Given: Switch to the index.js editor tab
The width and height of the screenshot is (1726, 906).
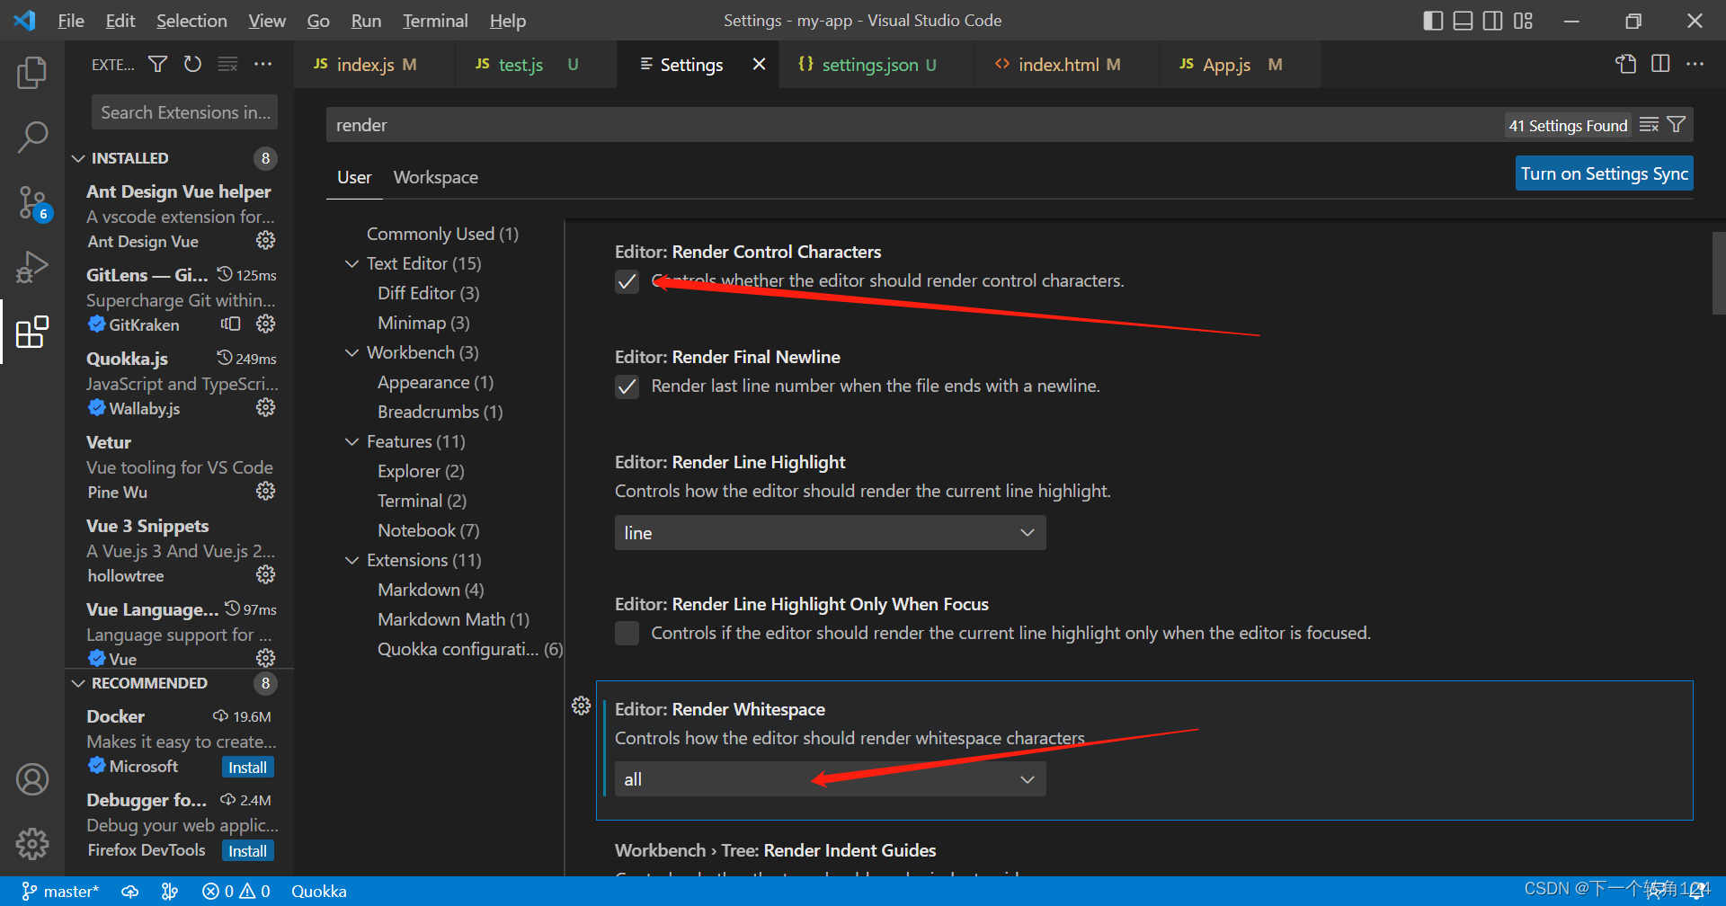Looking at the screenshot, I should point(364,65).
